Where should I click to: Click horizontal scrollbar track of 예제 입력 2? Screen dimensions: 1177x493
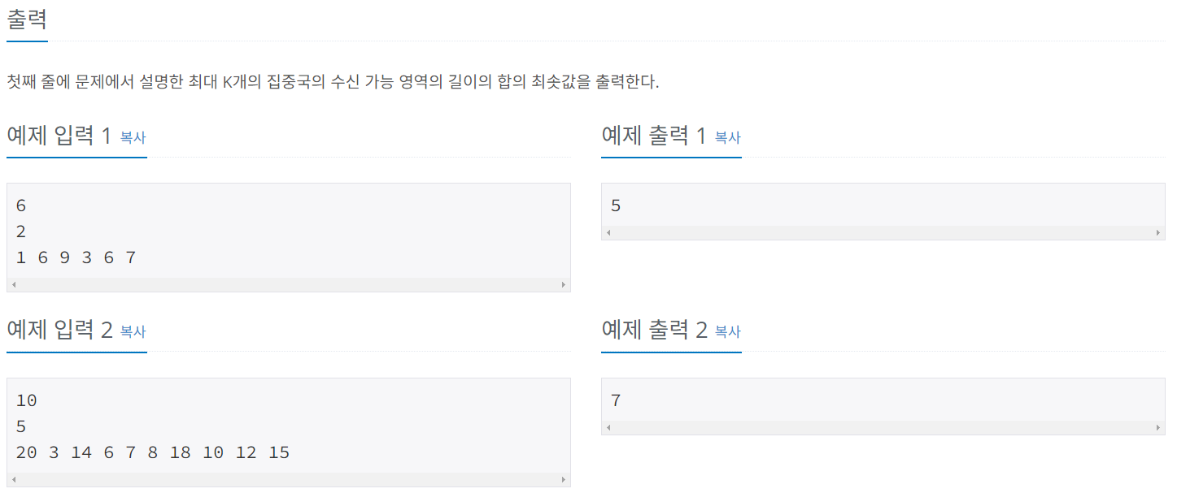pyautogui.click(x=289, y=480)
